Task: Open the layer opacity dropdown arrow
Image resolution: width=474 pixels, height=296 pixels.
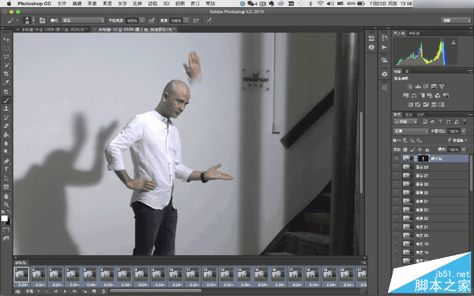Action: [x=464, y=131]
